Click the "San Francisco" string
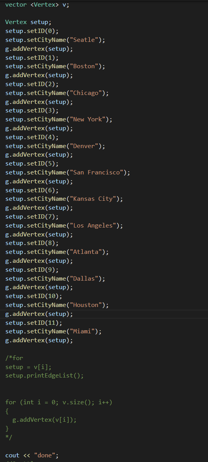 tap(98, 172)
